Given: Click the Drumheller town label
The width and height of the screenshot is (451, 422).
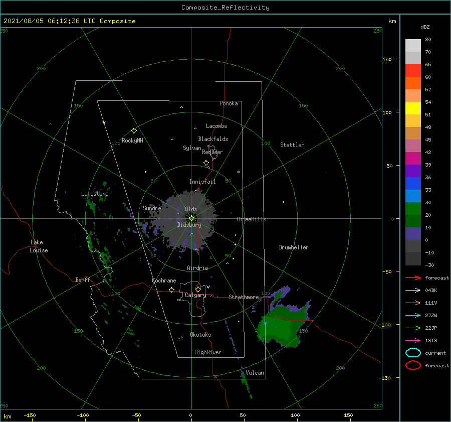Looking at the screenshot, I should 294,247.
